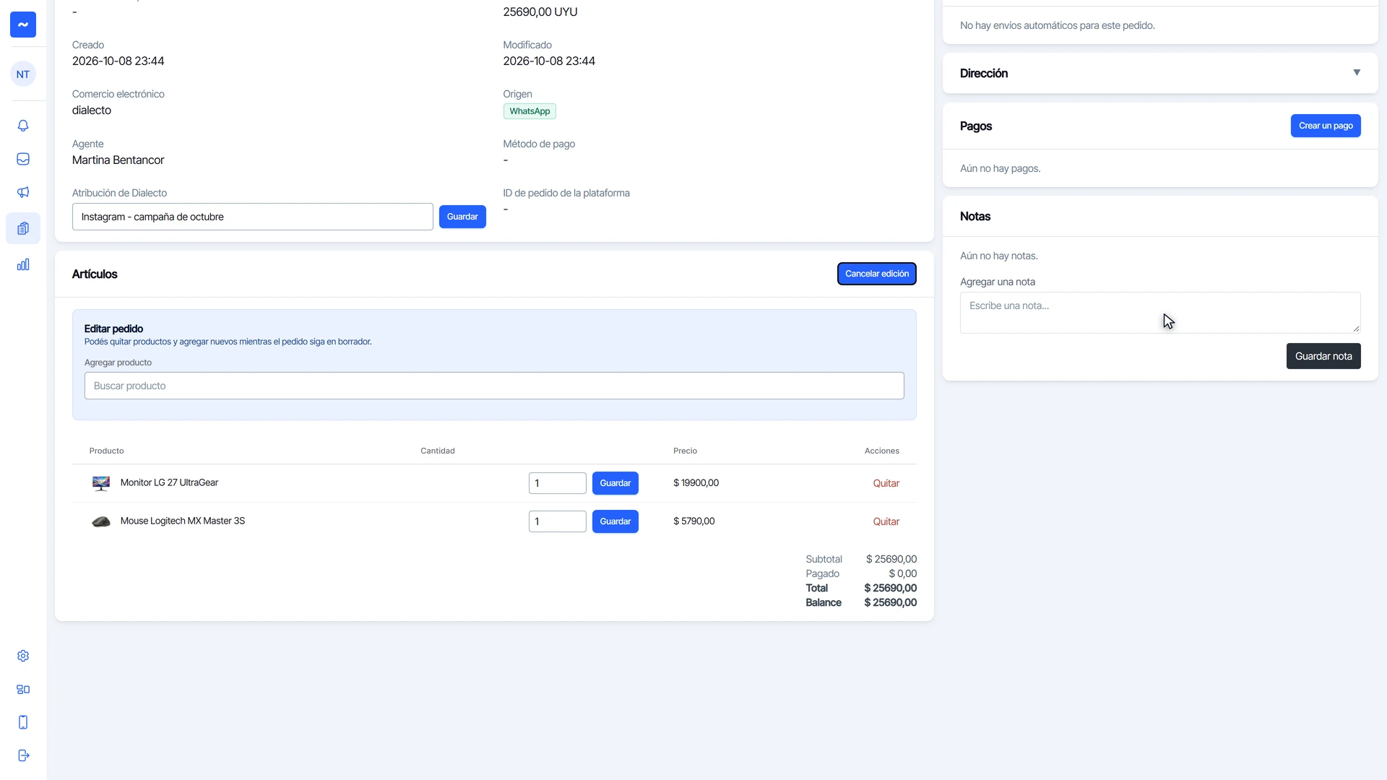Save quantity for Monitor LG 27 UltraGear

coord(615,483)
